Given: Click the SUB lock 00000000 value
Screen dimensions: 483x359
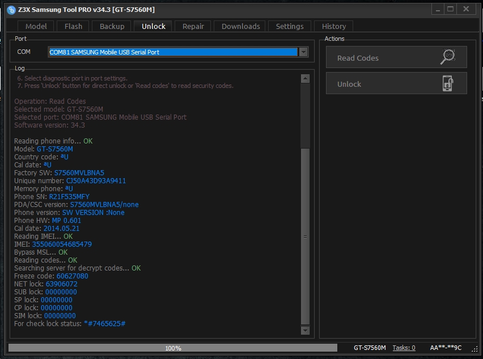Looking at the screenshot, I should click(x=61, y=292).
